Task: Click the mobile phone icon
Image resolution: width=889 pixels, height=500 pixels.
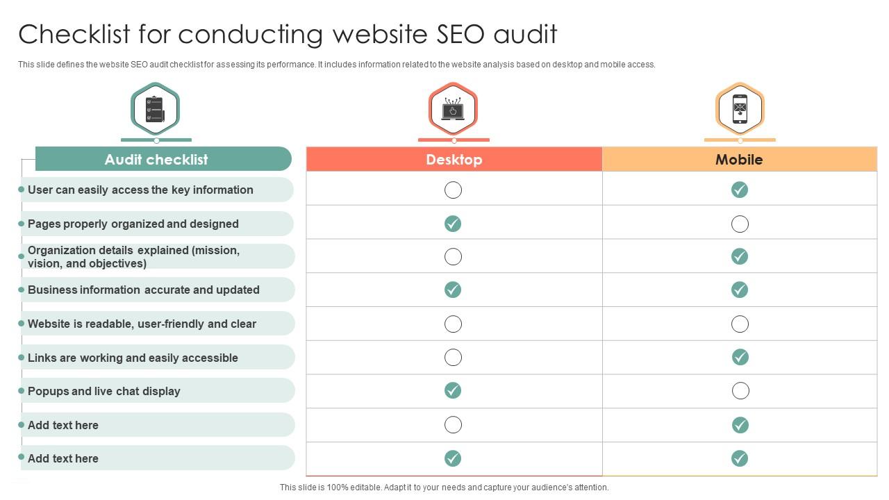Action: tap(740, 109)
